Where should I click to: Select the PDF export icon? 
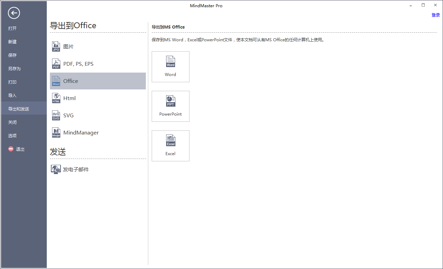(x=56, y=64)
